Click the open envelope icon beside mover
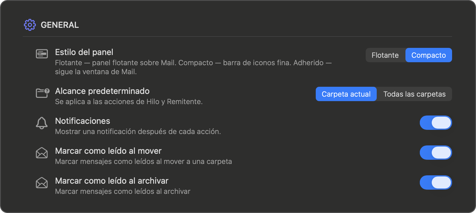The height and width of the screenshot is (213, 476). [42, 153]
